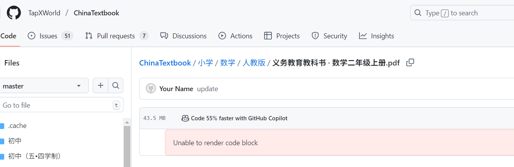
Task: Click the GitHub octocat logo
Action: click(14, 13)
